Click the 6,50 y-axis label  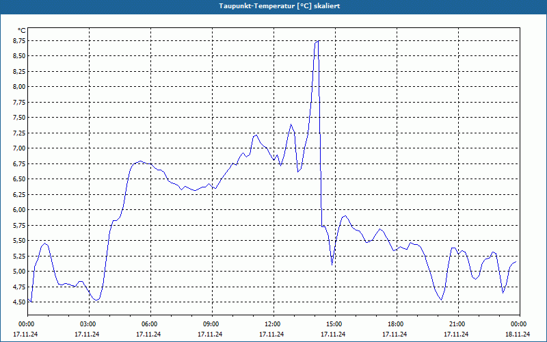pyautogui.click(x=20, y=179)
